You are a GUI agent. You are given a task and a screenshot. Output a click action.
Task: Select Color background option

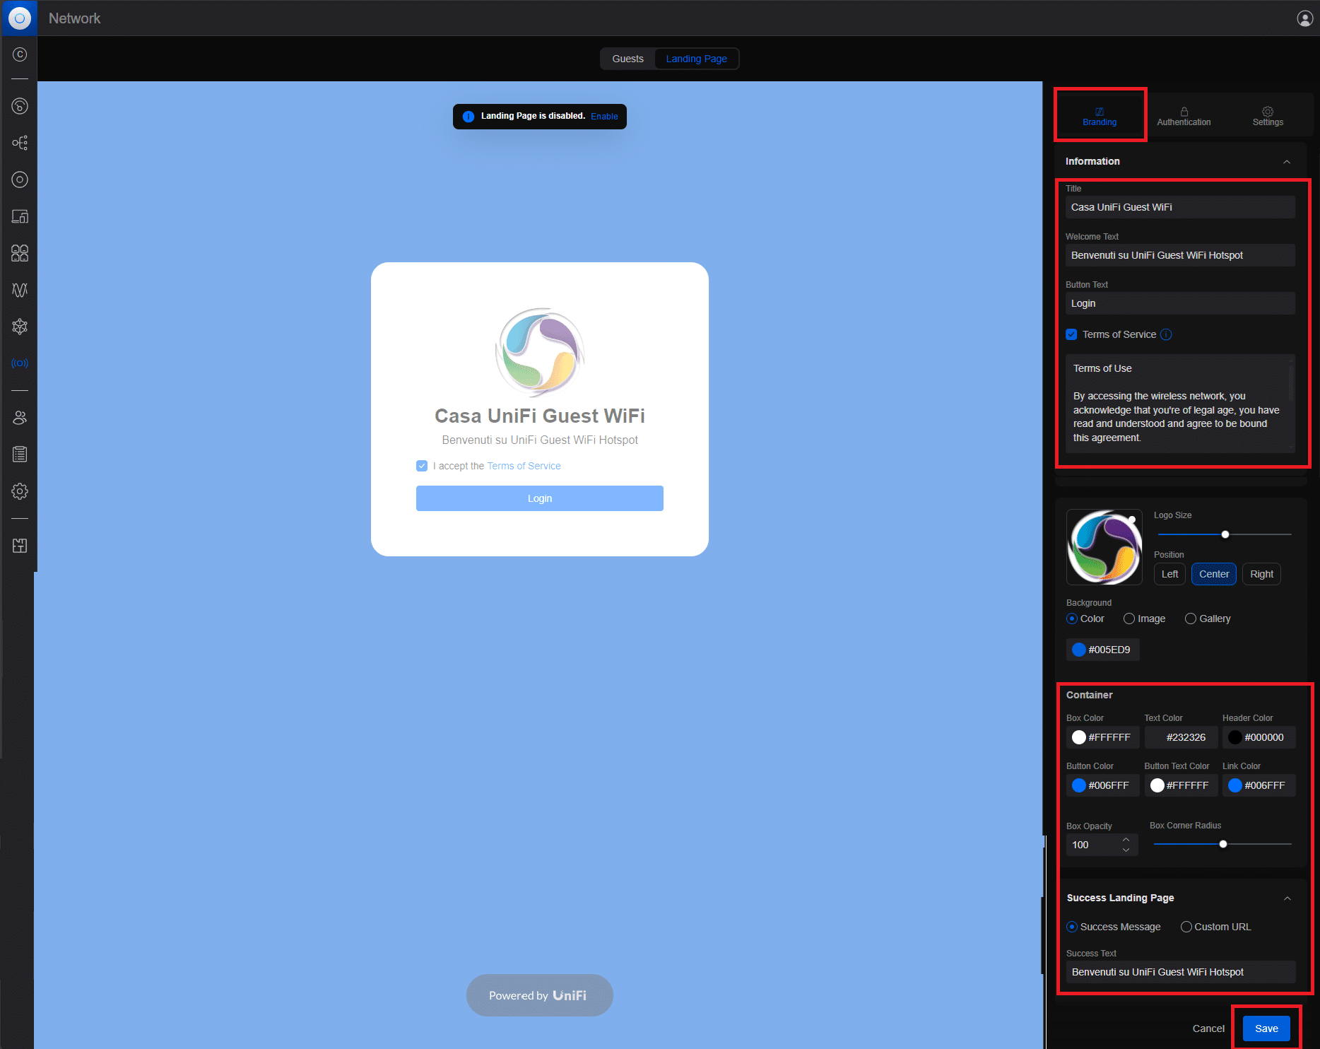click(1072, 619)
